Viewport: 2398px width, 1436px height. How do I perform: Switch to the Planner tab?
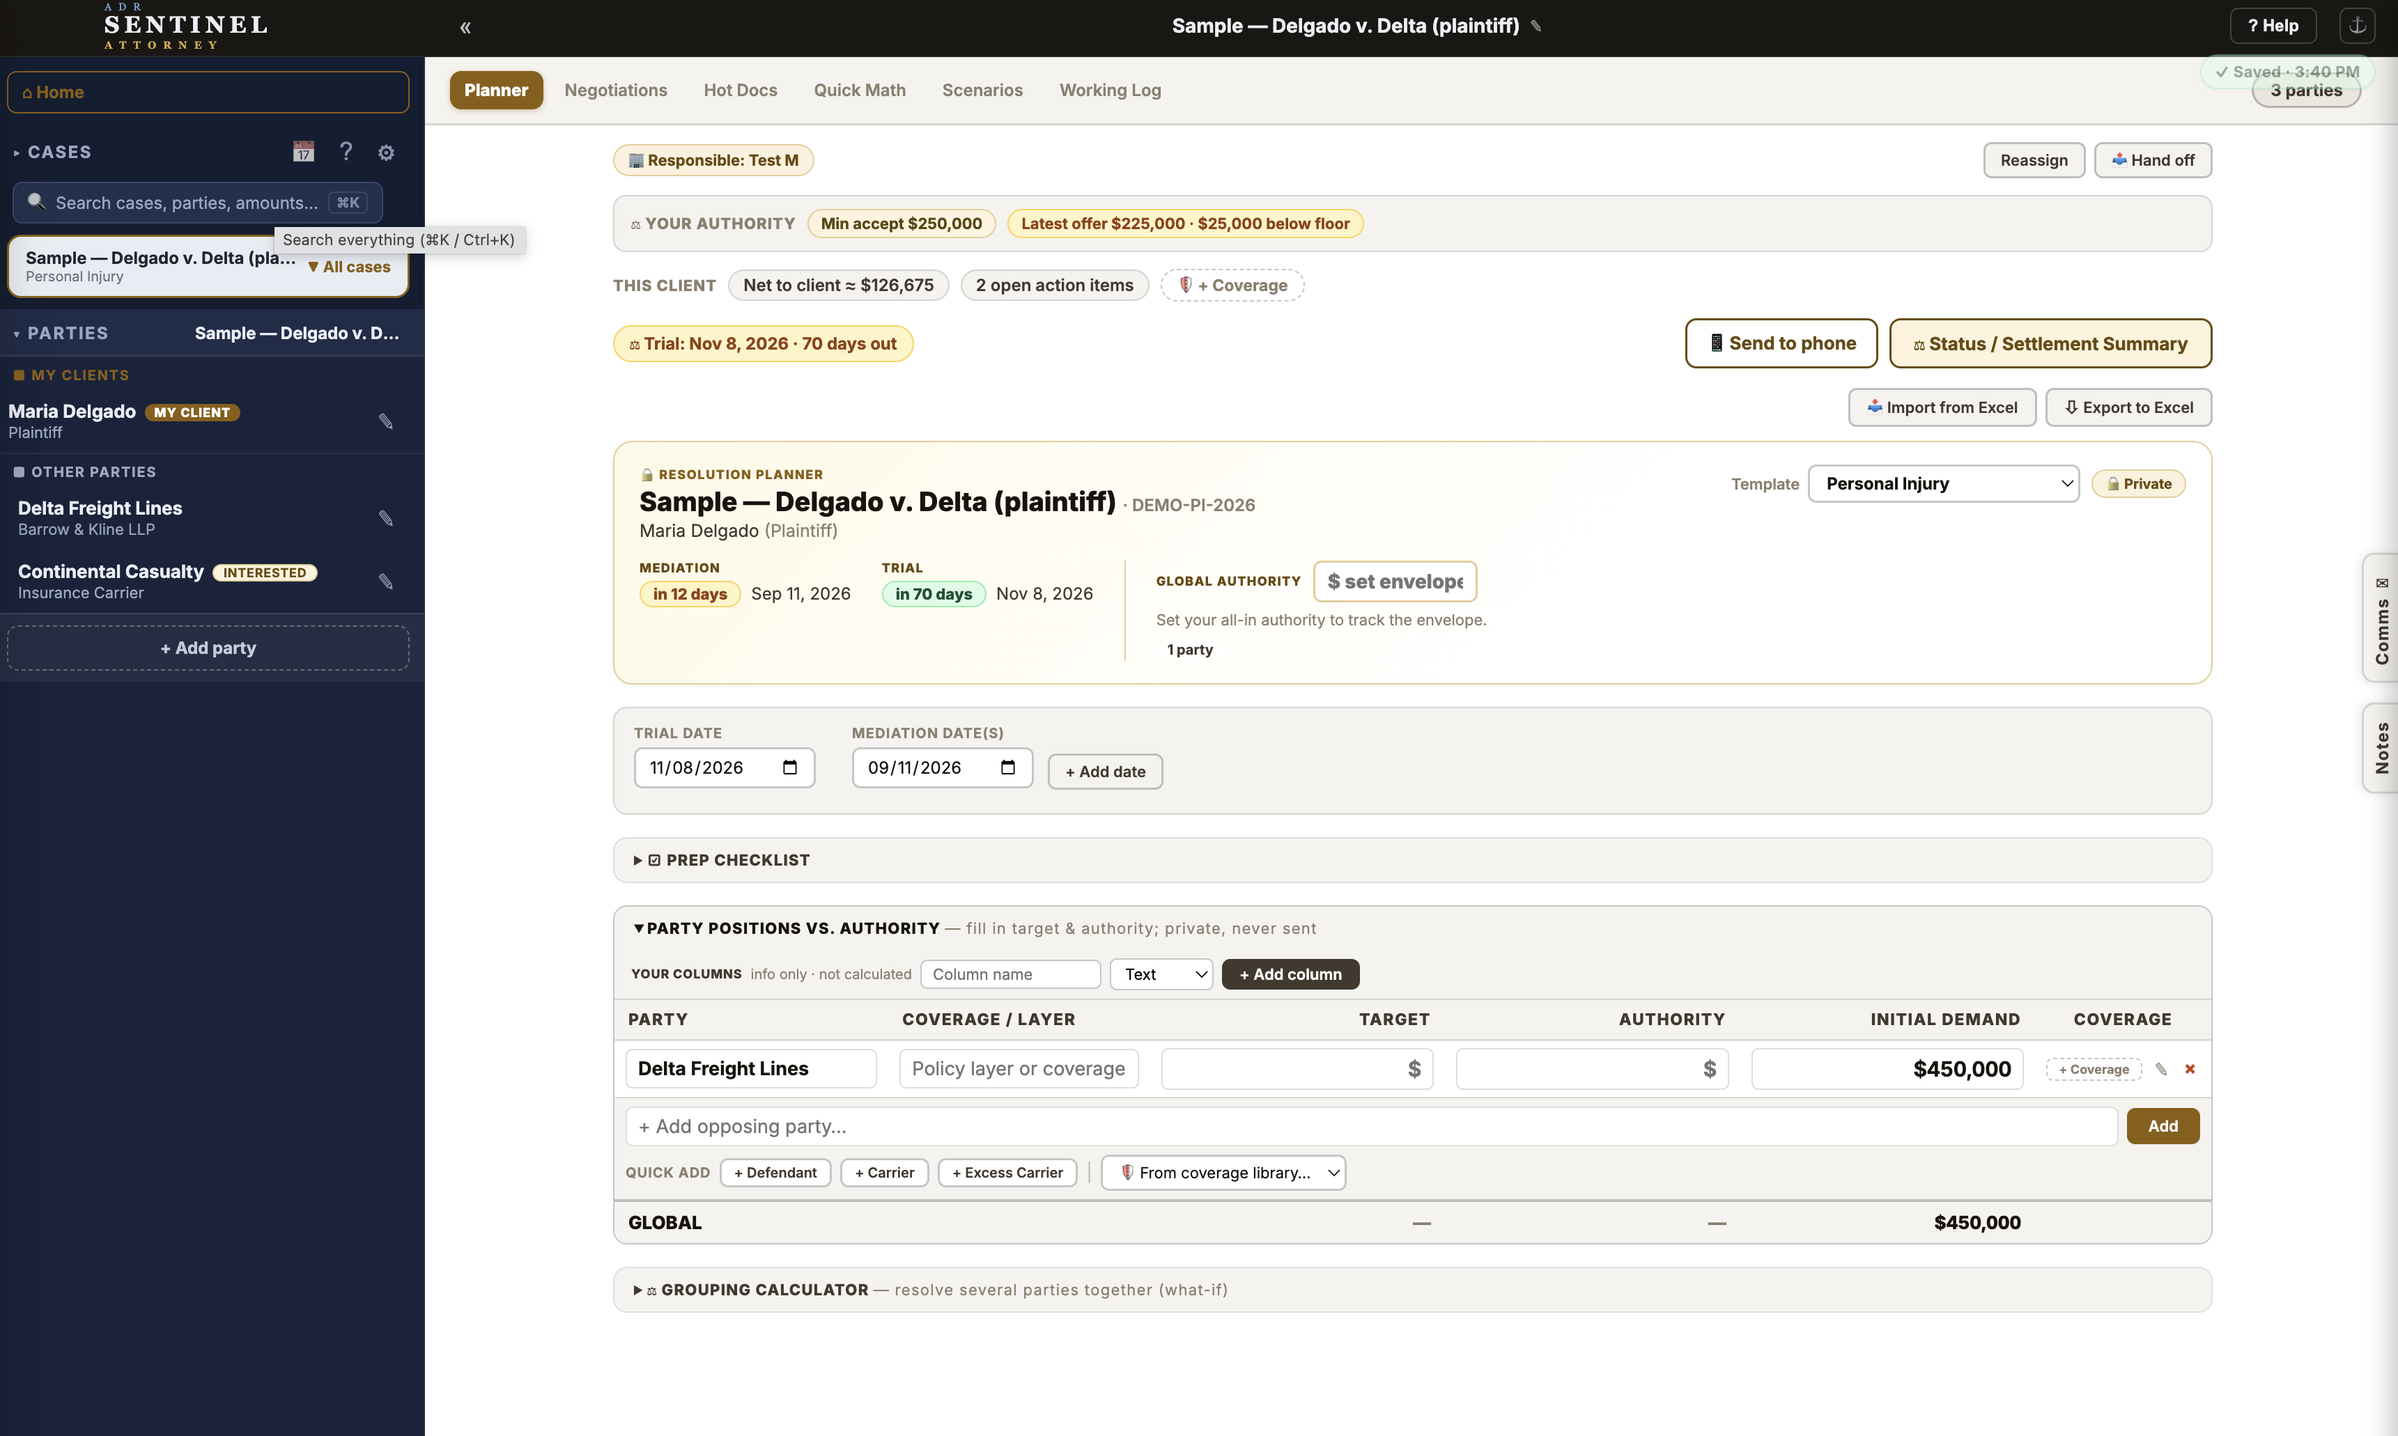[495, 90]
